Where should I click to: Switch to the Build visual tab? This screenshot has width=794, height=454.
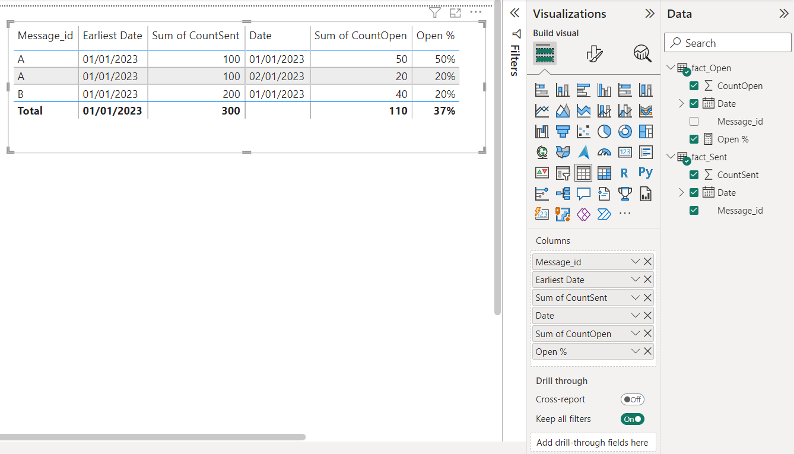545,53
